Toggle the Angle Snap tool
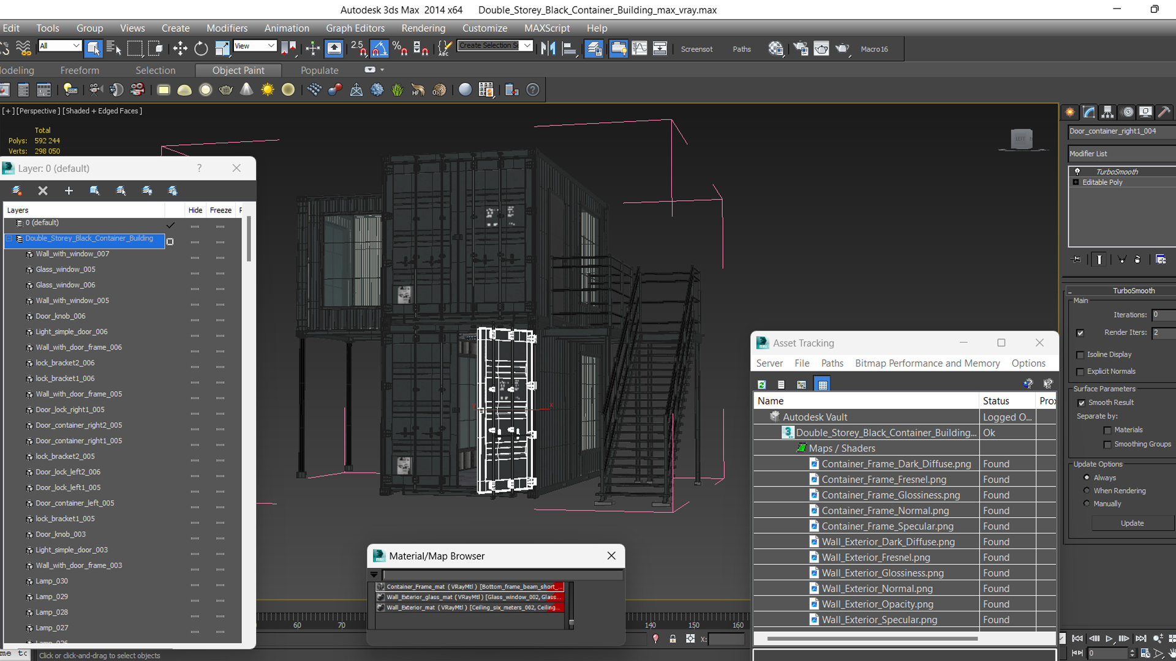Image resolution: width=1176 pixels, height=661 pixels. tap(379, 48)
